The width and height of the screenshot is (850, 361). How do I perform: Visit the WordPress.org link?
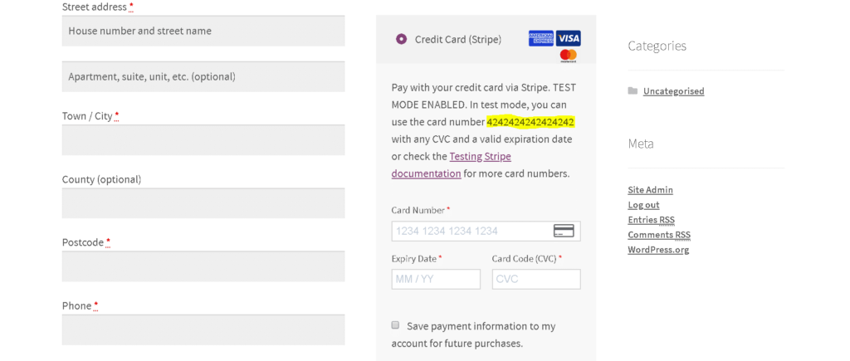click(x=658, y=250)
